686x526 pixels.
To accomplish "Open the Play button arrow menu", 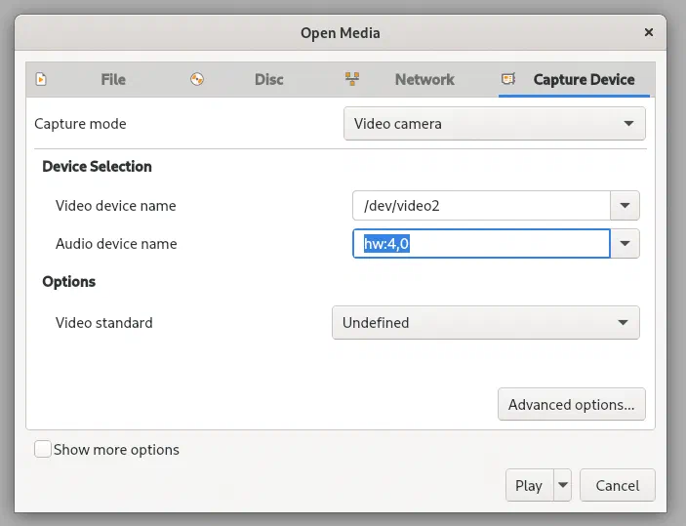I will pos(563,485).
